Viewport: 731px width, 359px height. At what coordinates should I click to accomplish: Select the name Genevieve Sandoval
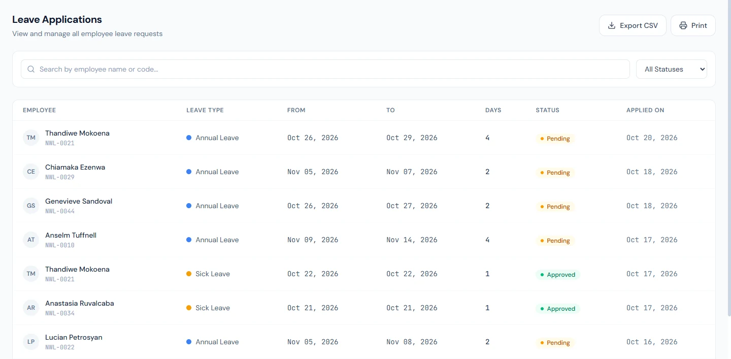click(x=79, y=201)
